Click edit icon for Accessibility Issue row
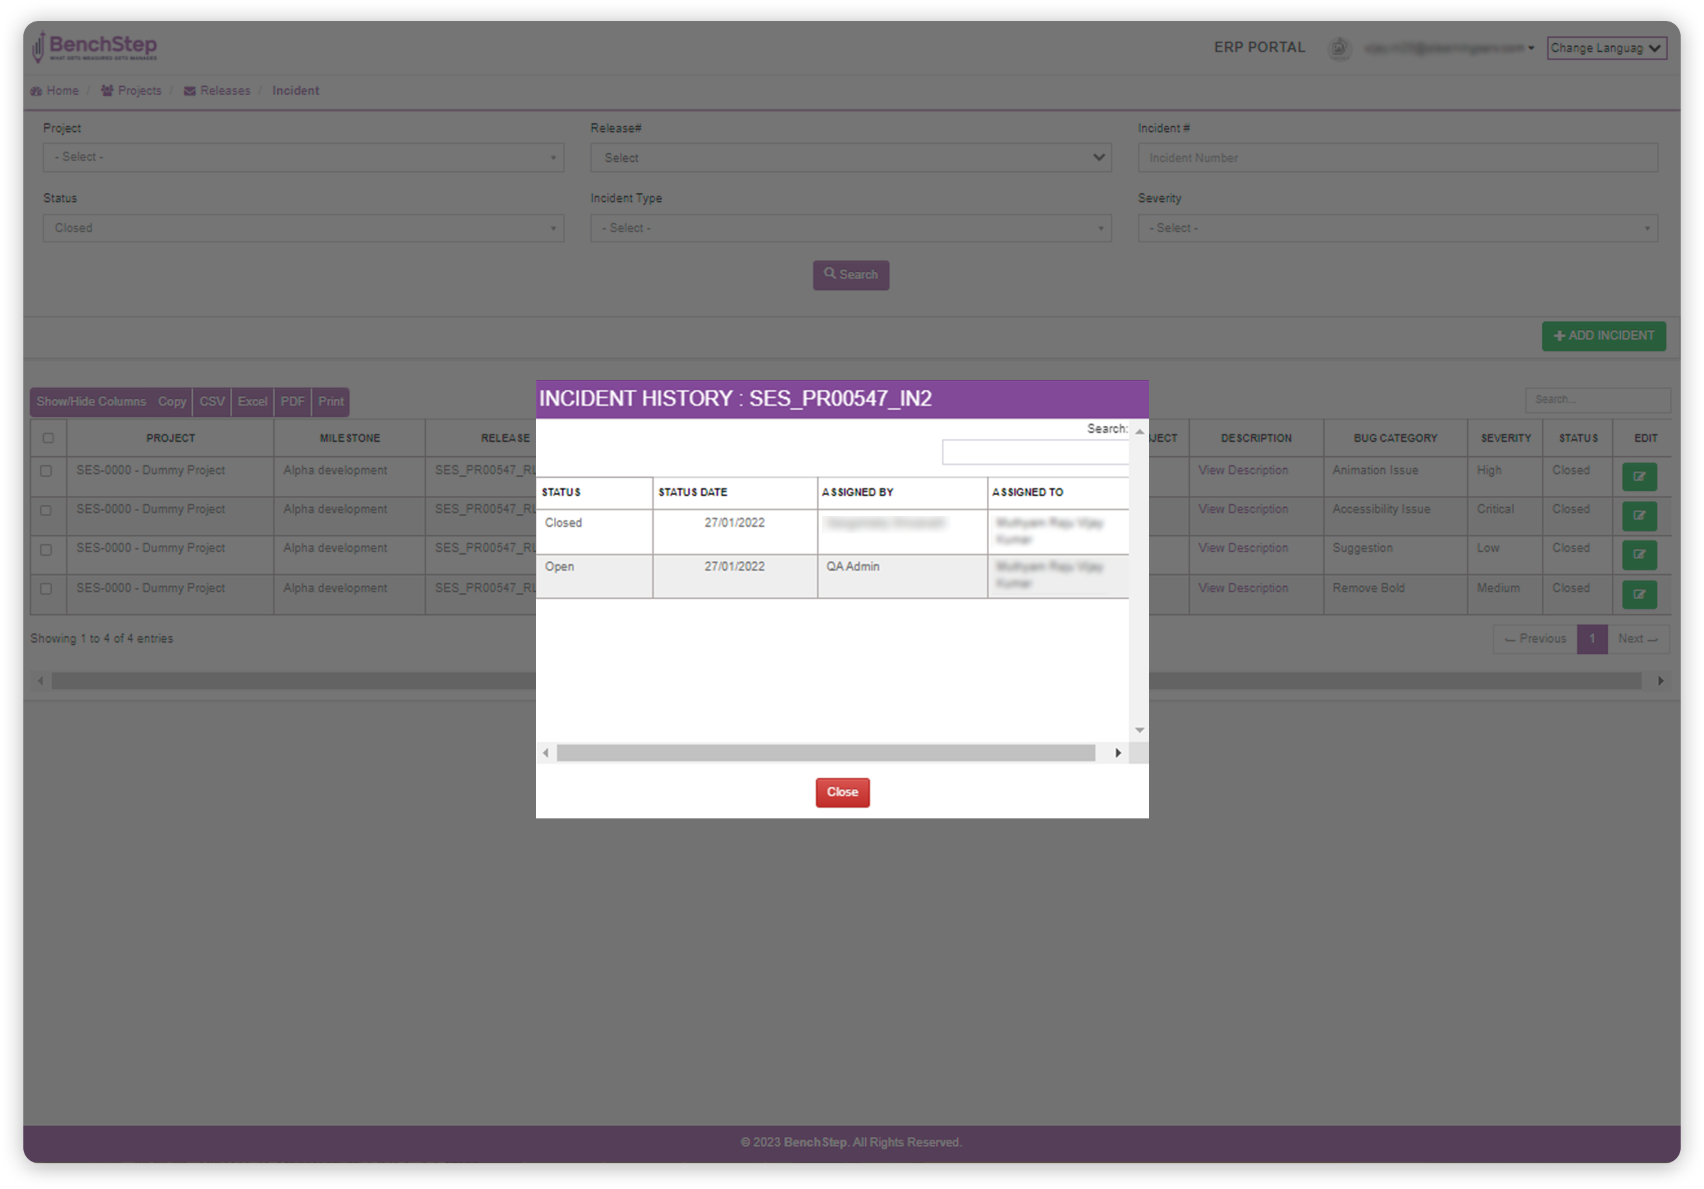This screenshot has width=1704, height=1189. [1639, 515]
